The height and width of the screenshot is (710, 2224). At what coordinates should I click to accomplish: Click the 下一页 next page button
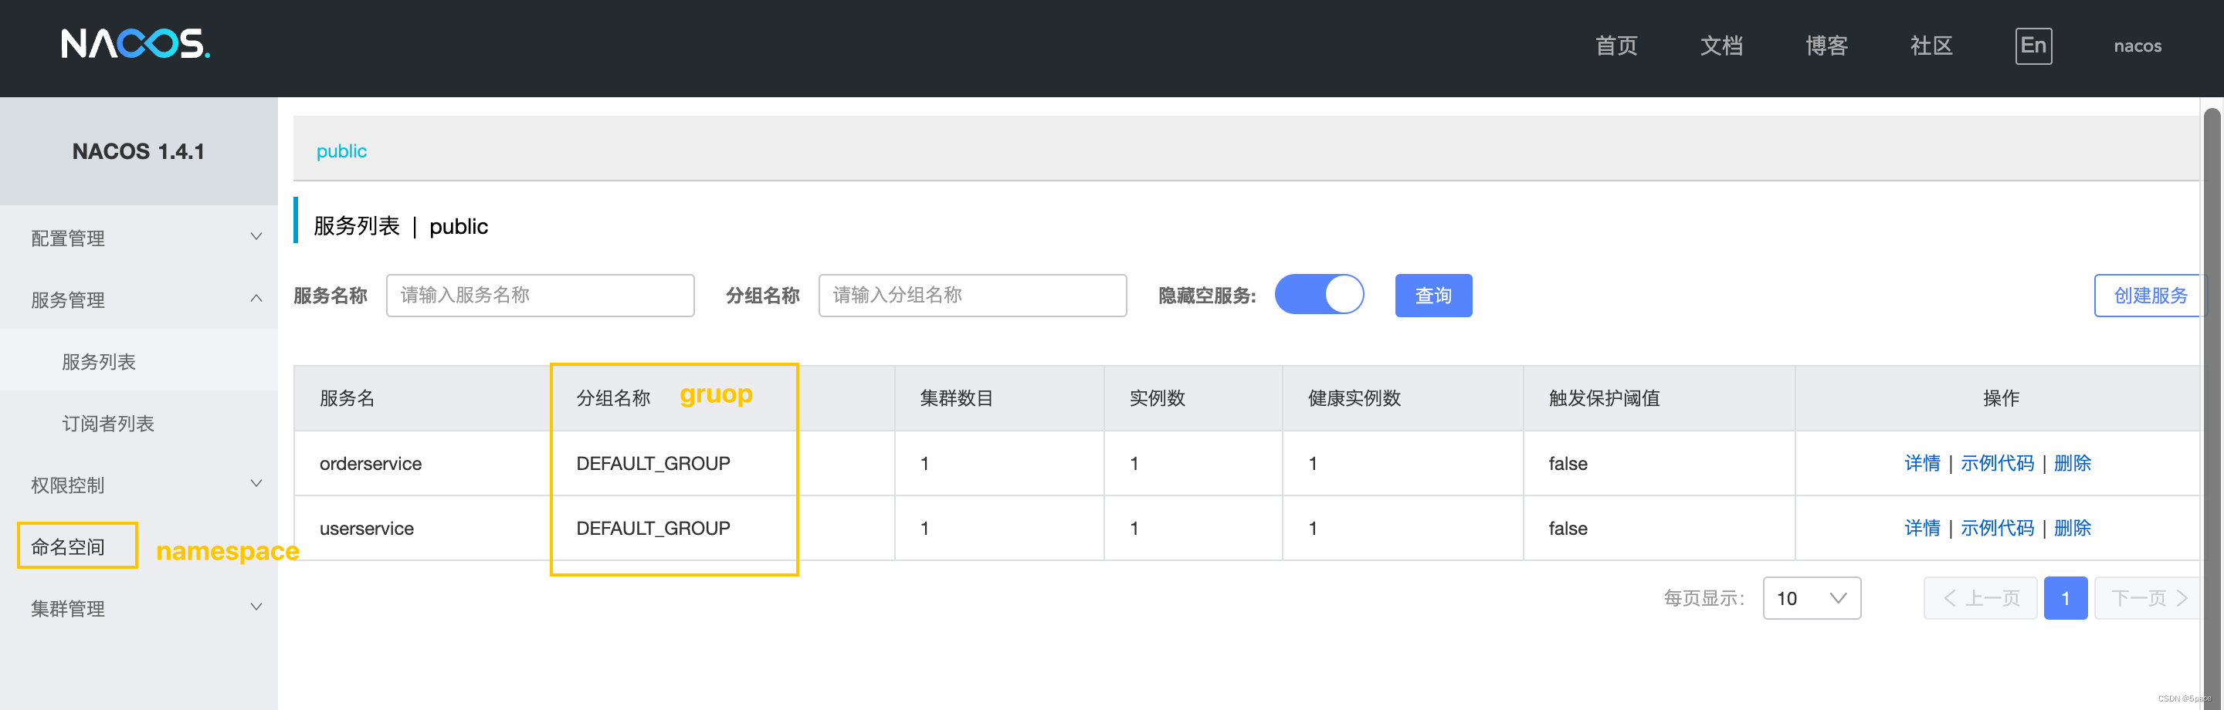[2148, 598]
